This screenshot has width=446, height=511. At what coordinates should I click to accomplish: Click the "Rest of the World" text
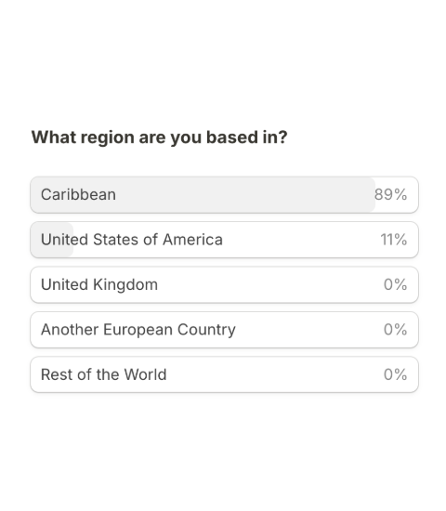(104, 374)
